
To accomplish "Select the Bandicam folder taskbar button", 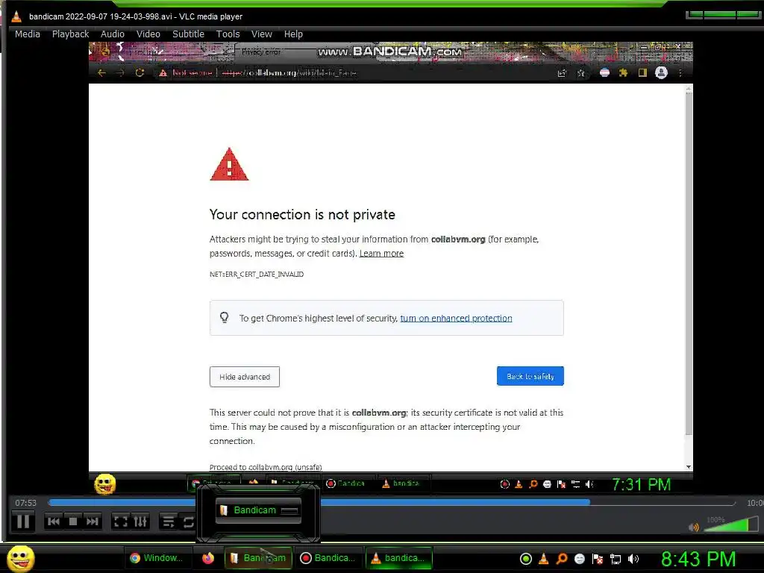I will coord(258,558).
